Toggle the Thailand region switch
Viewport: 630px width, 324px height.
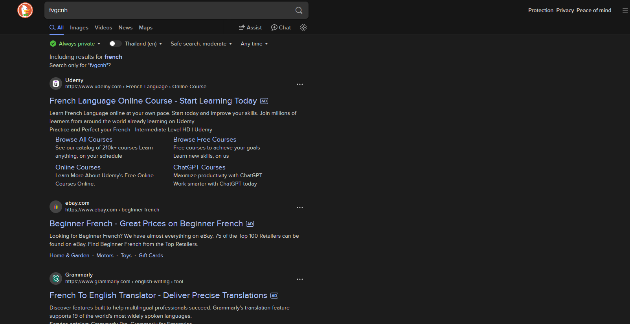point(115,44)
